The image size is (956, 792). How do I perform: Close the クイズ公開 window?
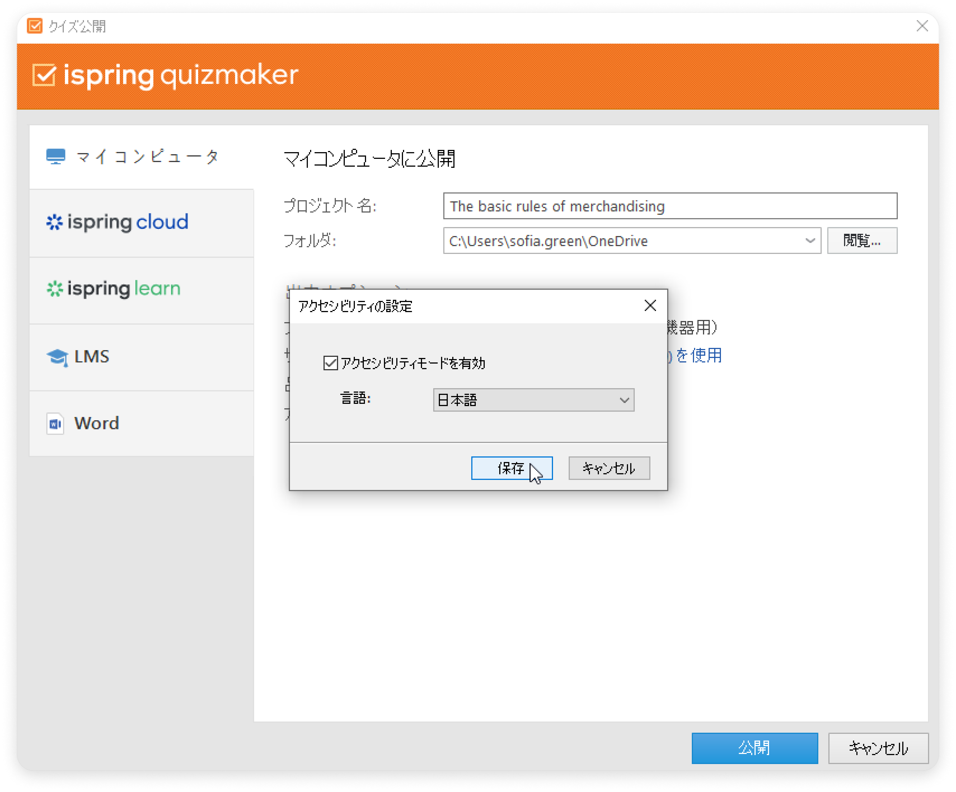922,26
